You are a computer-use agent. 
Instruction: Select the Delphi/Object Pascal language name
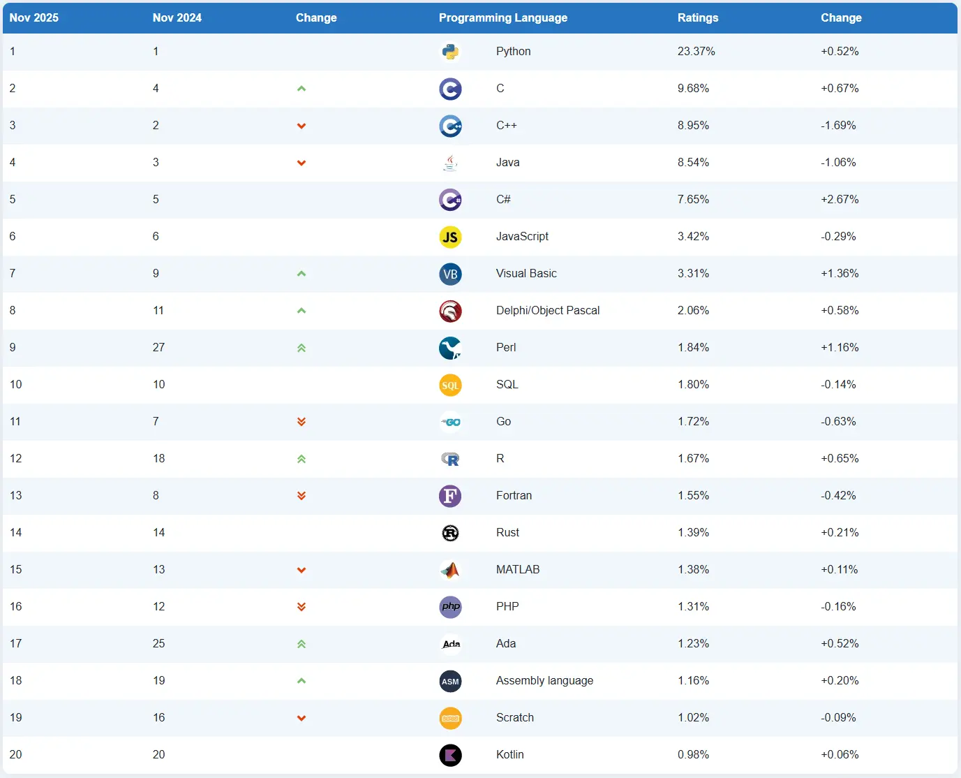coord(547,311)
